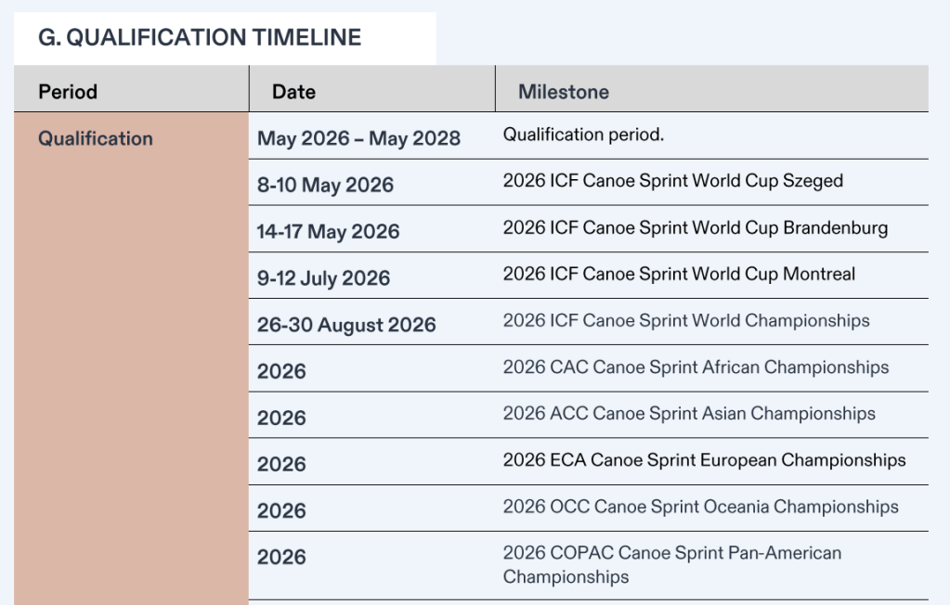Screen dimensions: 950x605
Task: Click the World Cup Montreal milestone
Action: [679, 274]
